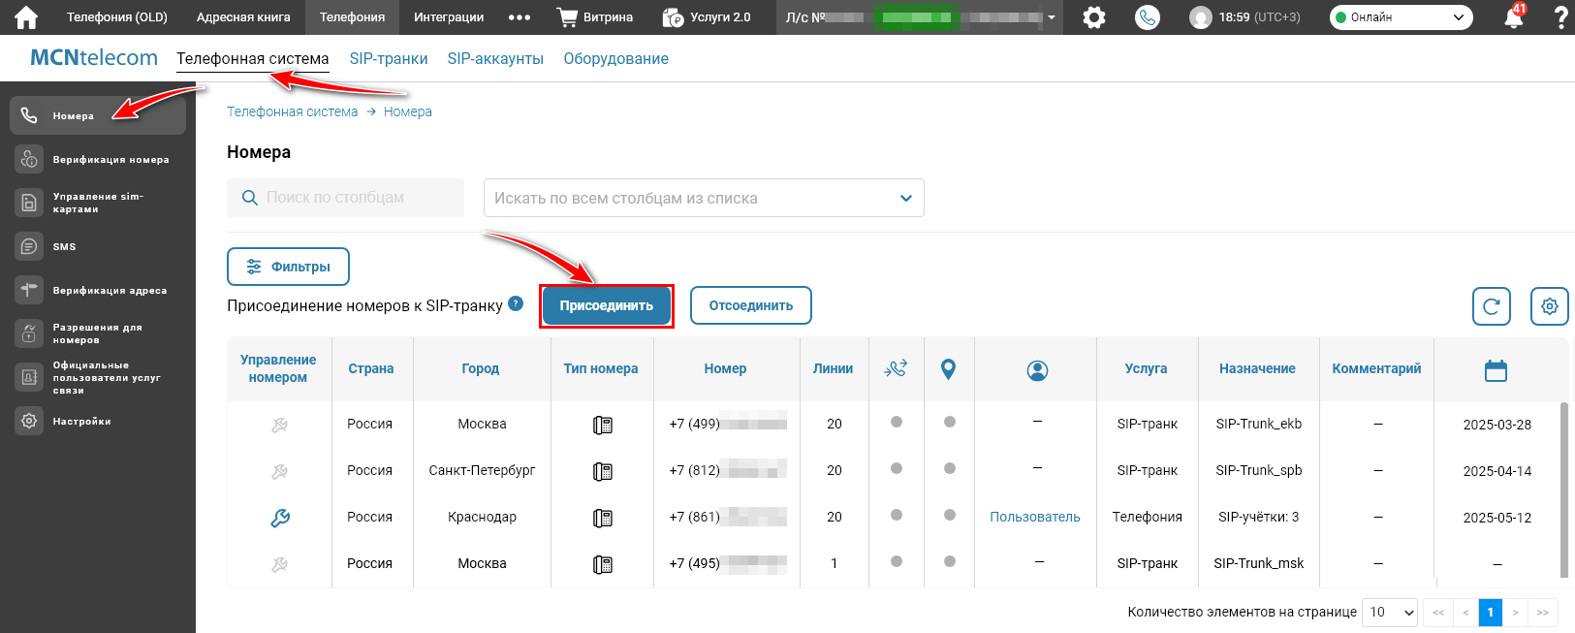This screenshot has height=633, width=1575.
Task: Click the info icon next to SIP-транку
Action: [516, 303]
